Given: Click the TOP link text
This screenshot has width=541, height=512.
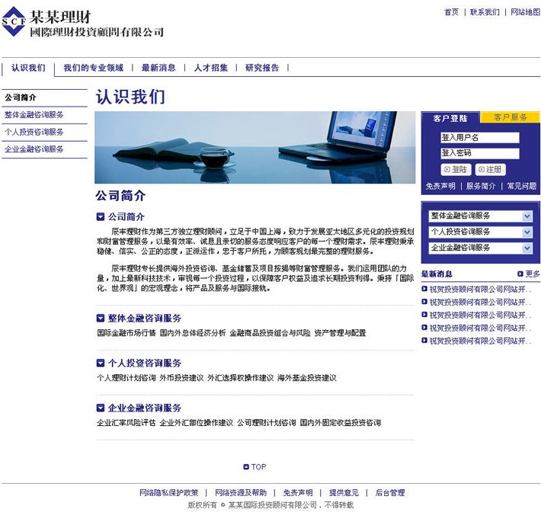Looking at the screenshot, I should coord(258,467).
